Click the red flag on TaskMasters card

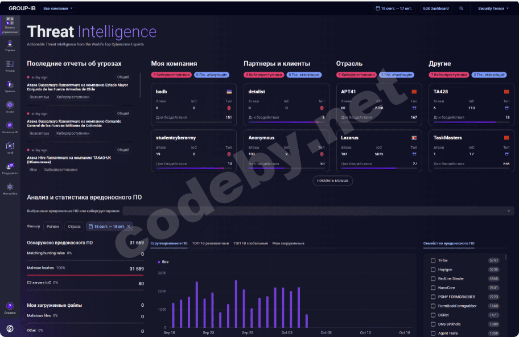[x=506, y=138]
